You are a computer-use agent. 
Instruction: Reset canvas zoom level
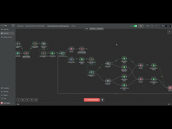pos(32,100)
